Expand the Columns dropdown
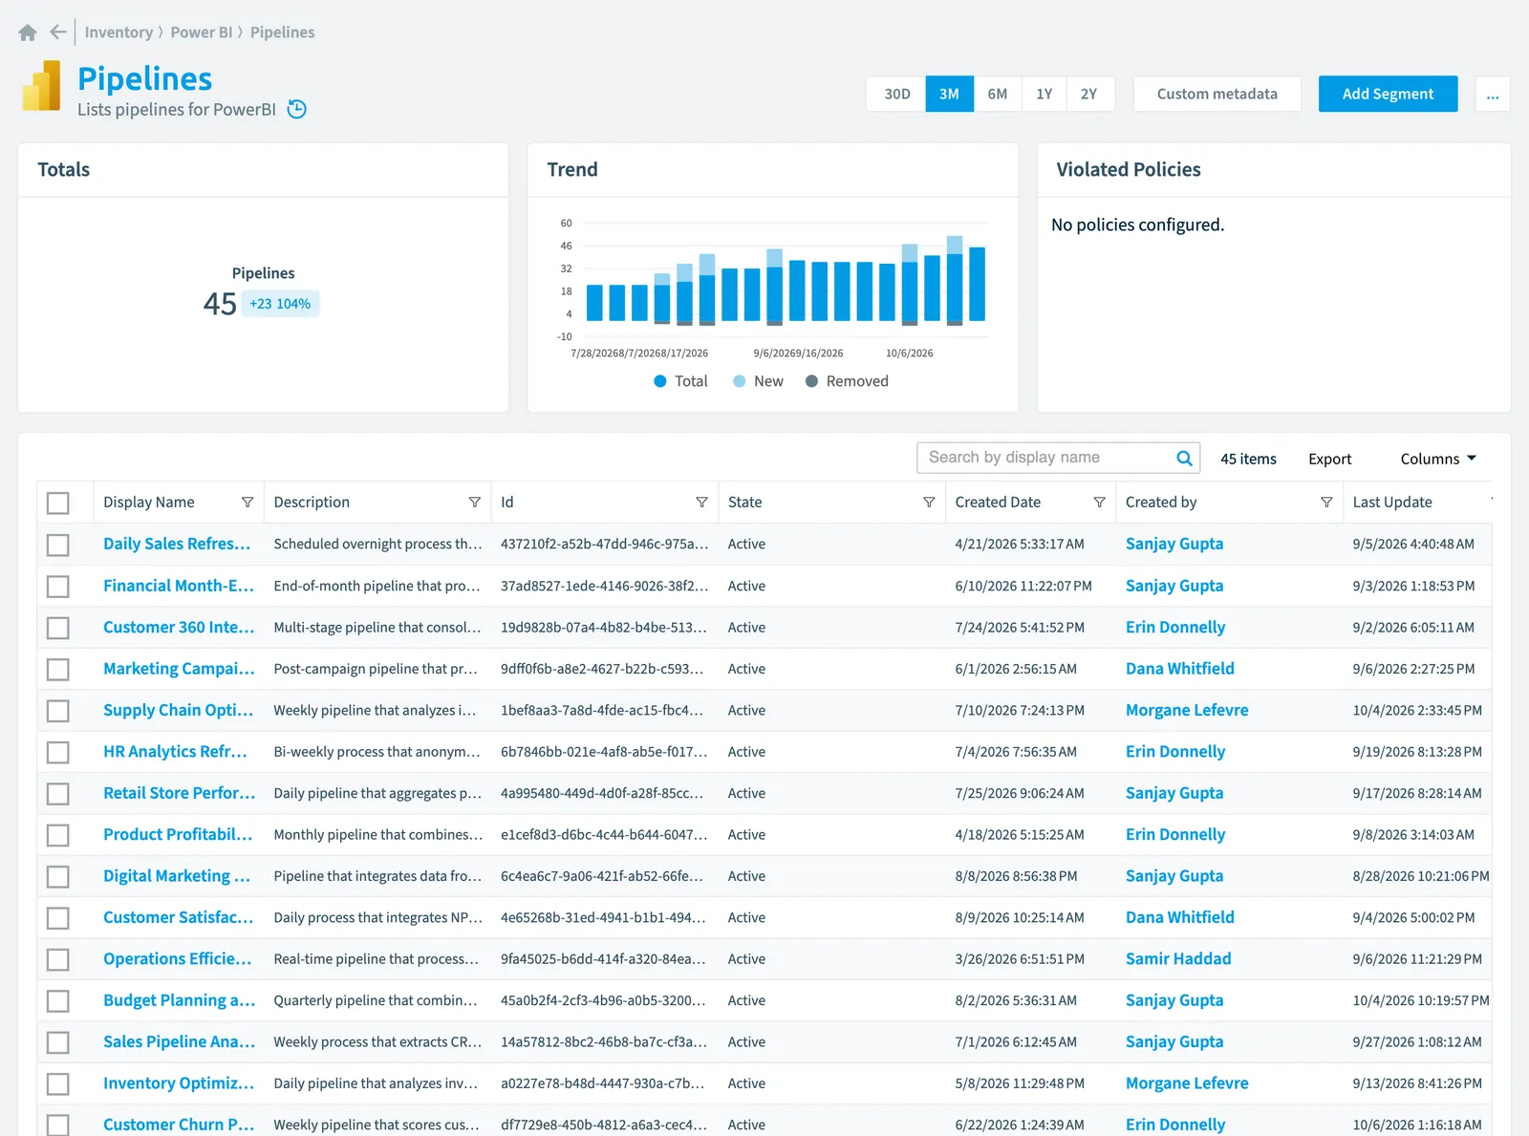1529x1136 pixels. pyautogui.click(x=1438, y=459)
